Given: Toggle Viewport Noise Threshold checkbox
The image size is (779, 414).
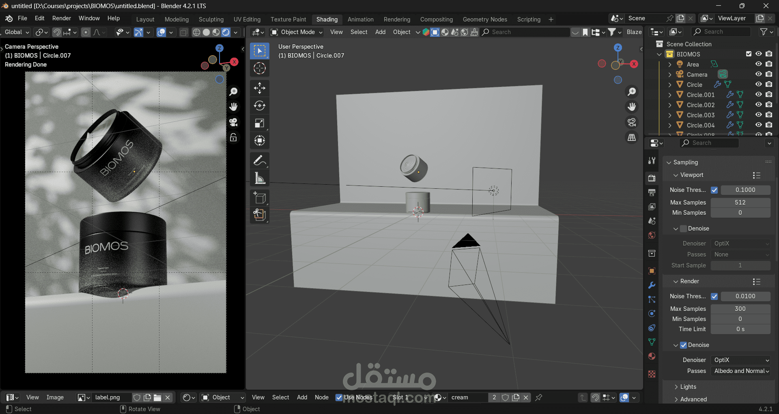Looking at the screenshot, I should click(714, 190).
